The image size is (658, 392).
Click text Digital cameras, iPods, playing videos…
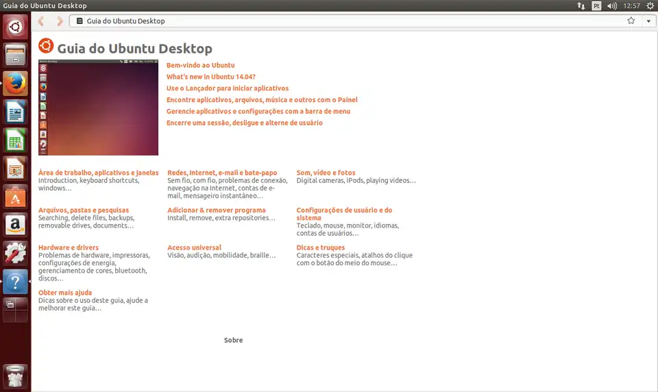point(356,180)
